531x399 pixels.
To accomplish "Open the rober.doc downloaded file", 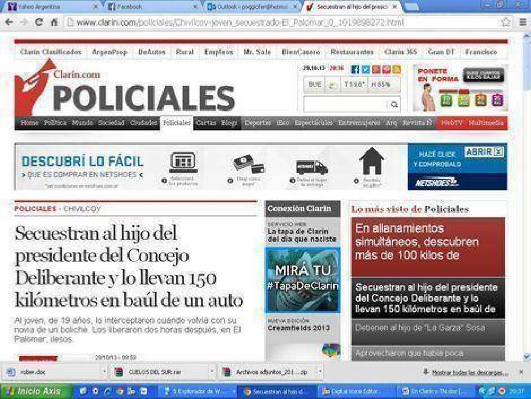I will (x=53, y=372).
